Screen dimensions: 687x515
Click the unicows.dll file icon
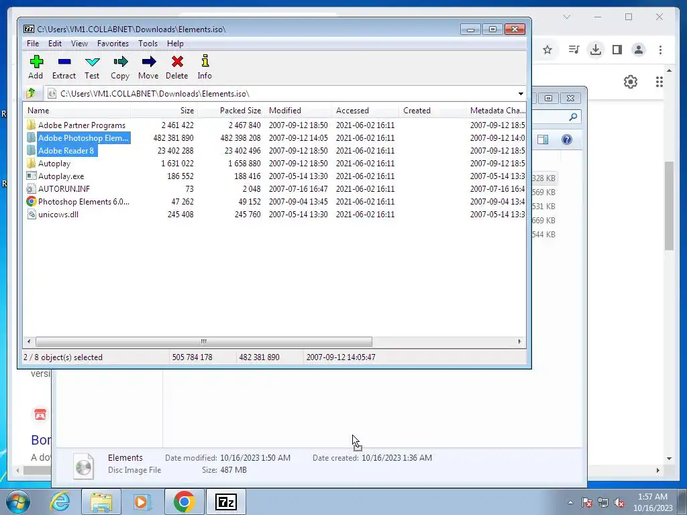click(31, 214)
